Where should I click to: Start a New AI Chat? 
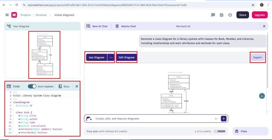(x=97, y=26)
